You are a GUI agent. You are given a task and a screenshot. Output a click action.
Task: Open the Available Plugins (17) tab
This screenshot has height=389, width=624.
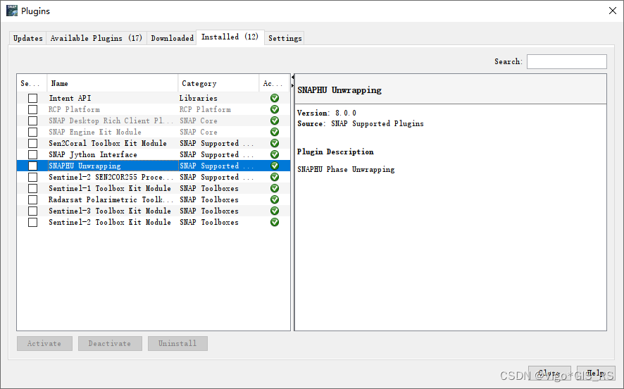pos(96,38)
